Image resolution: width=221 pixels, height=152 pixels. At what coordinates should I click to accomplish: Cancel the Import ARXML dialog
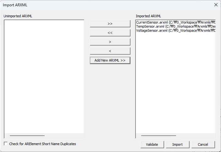point(203,144)
